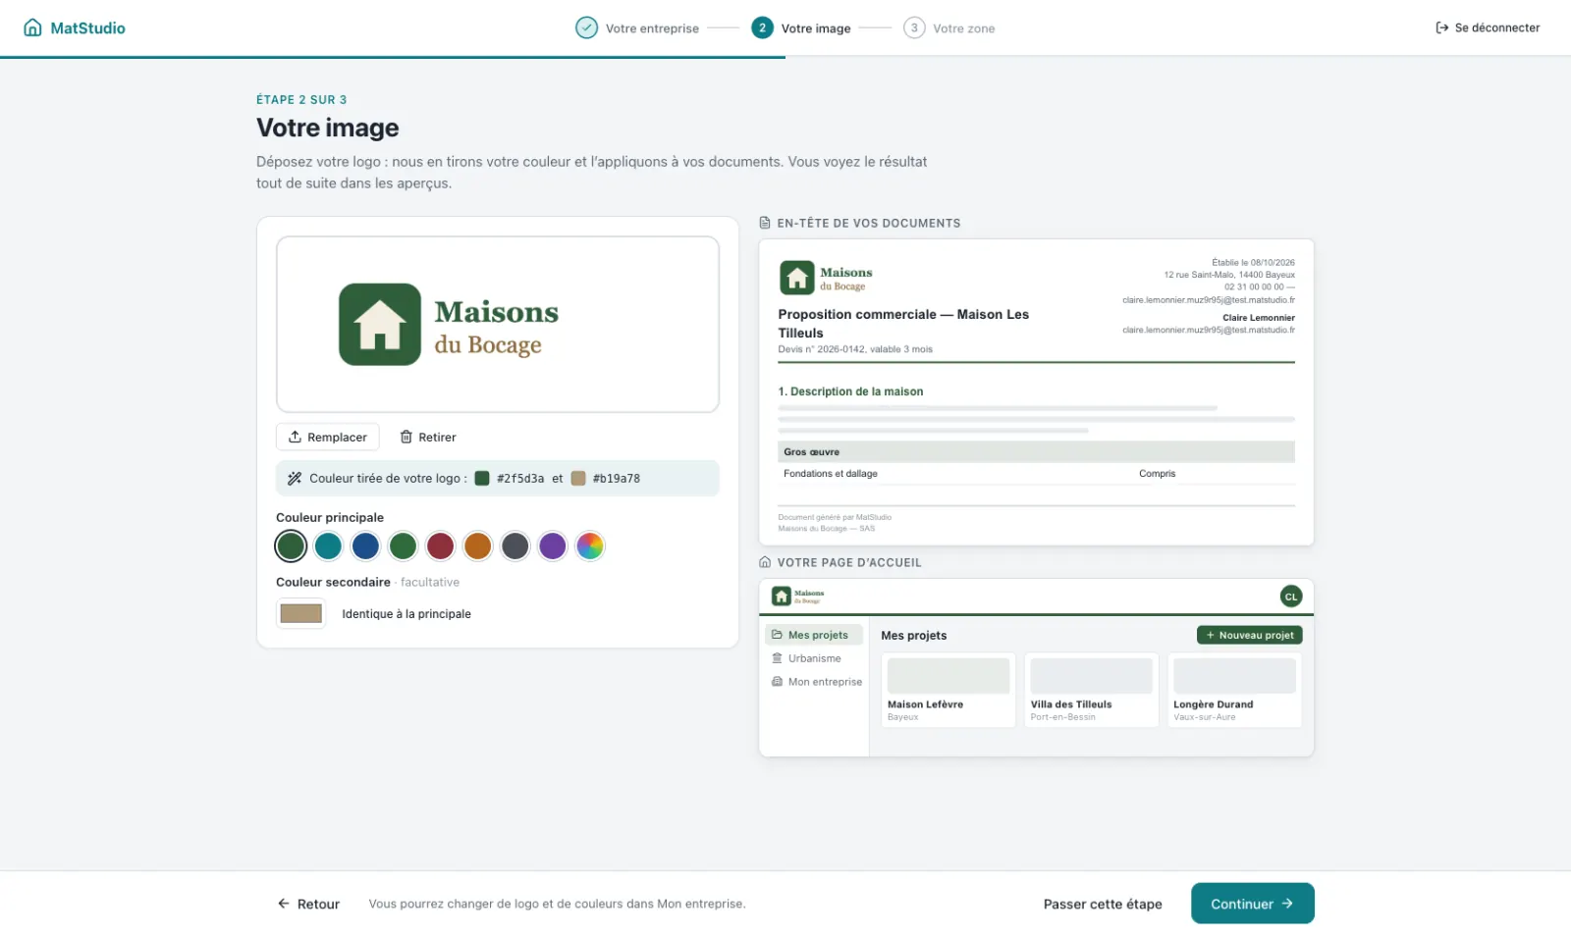Click the uploaded logo preview area
The image size is (1571, 935).
[498, 325]
